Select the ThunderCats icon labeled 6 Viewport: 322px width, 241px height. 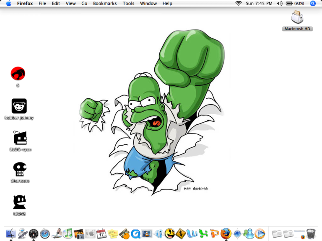(x=18, y=74)
